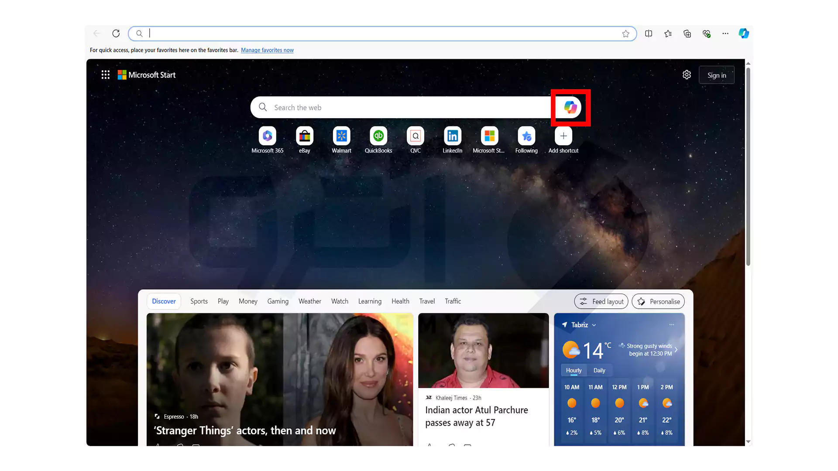Open page settings gear icon
Viewport: 838px width, 471px height.
(x=687, y=75)
